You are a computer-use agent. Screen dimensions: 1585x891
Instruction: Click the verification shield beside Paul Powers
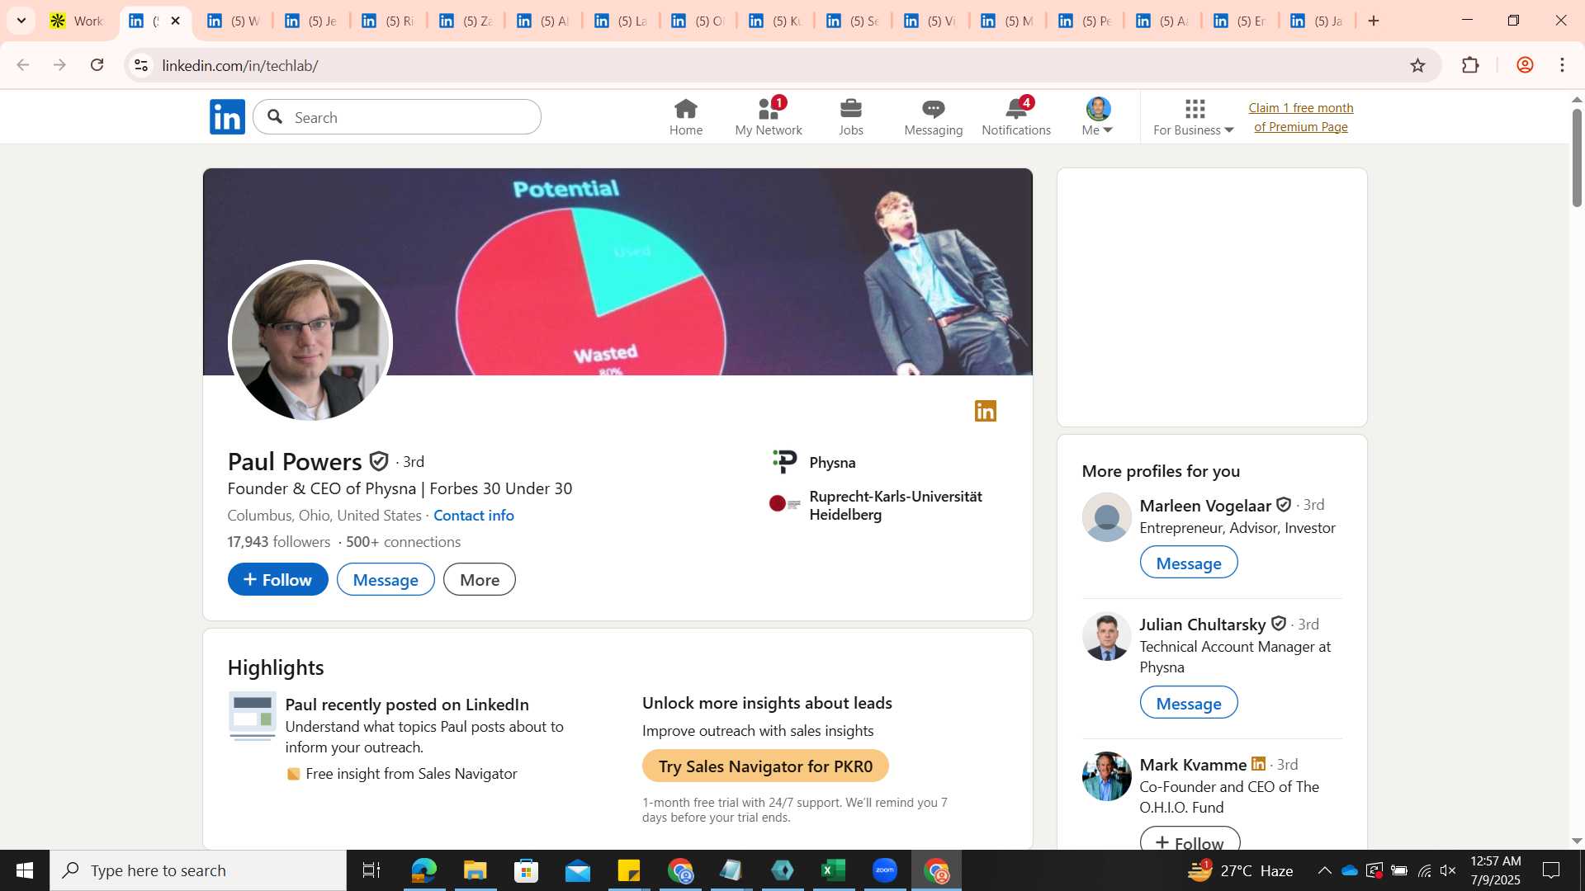point(379,461)
